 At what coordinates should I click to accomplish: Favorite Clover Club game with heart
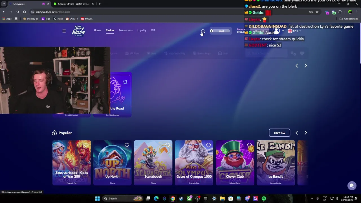249,145
